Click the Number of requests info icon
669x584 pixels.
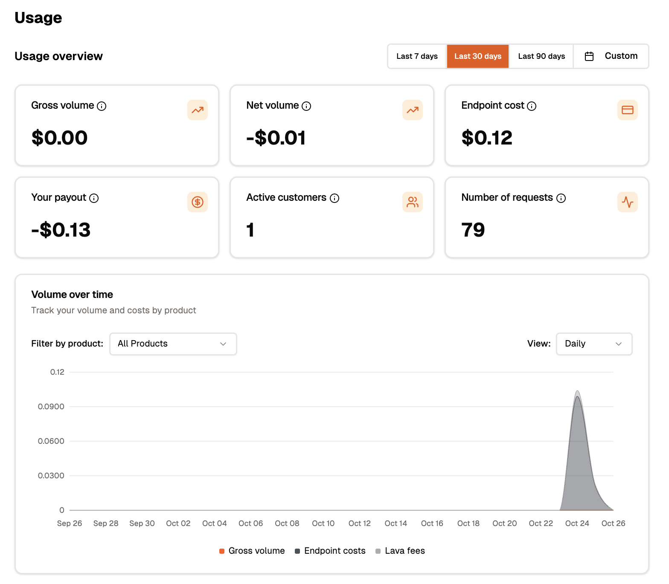point(561,198)
